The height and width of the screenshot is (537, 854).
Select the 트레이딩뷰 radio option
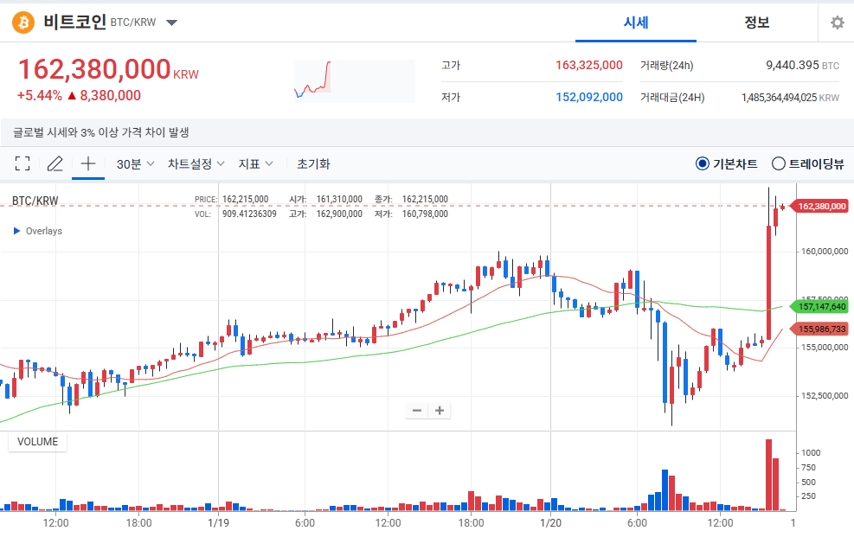click(x=779, y=163)
